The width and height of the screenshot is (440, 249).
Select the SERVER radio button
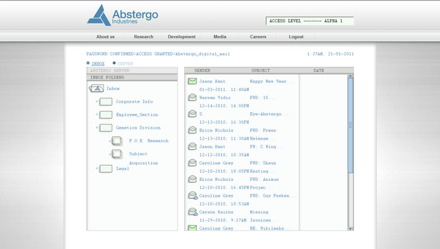(114, 63)
